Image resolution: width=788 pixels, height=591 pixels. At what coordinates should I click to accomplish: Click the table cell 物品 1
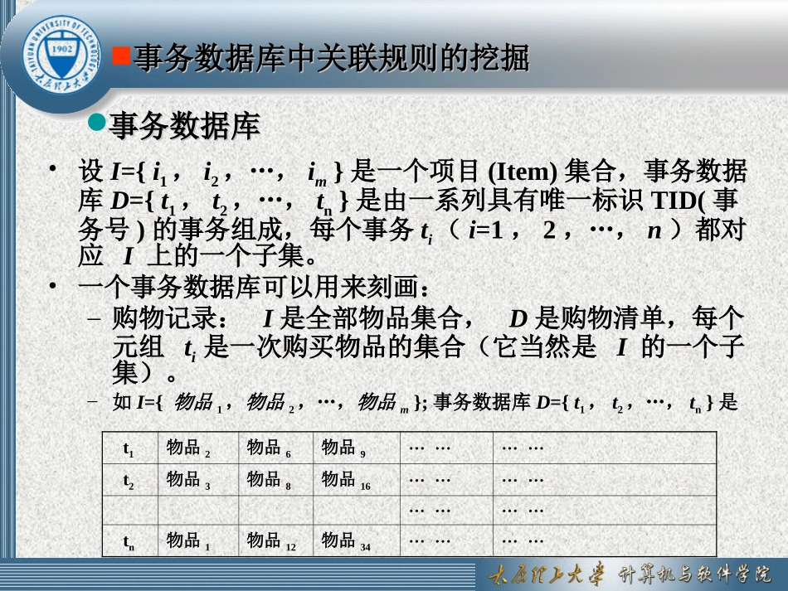pyautogui.click(x=198, y=541)
